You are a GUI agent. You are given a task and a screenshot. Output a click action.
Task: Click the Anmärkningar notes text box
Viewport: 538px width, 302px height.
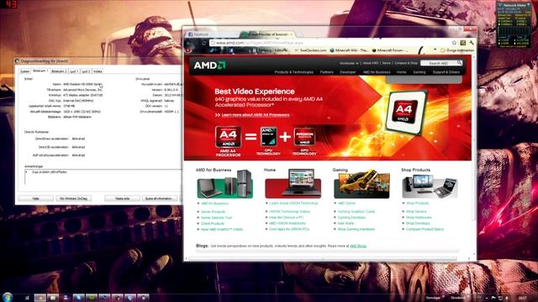pos(103,177)
